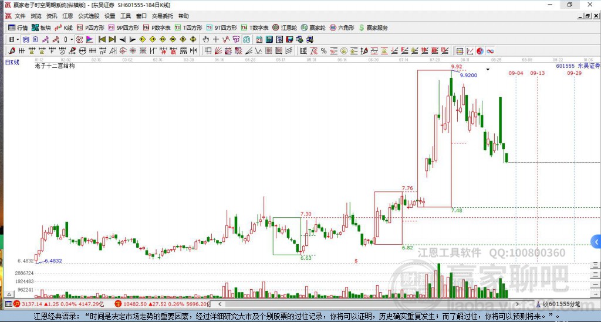601x322 pixels.
Task: Click the 09-13 date marker
Action: tap(538, 73)
